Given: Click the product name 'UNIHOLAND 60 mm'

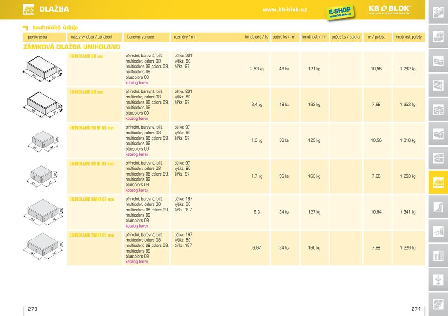Looking at the screenshot, I should click(x=86, y=56).
